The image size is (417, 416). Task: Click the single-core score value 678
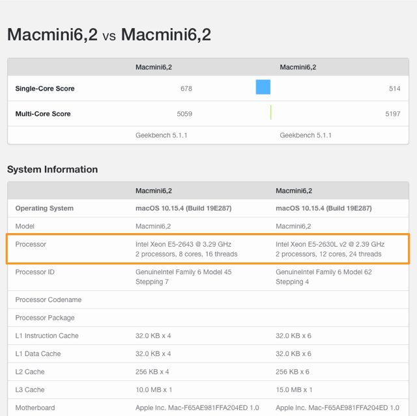pyautogui.click(x=186, y=89)
